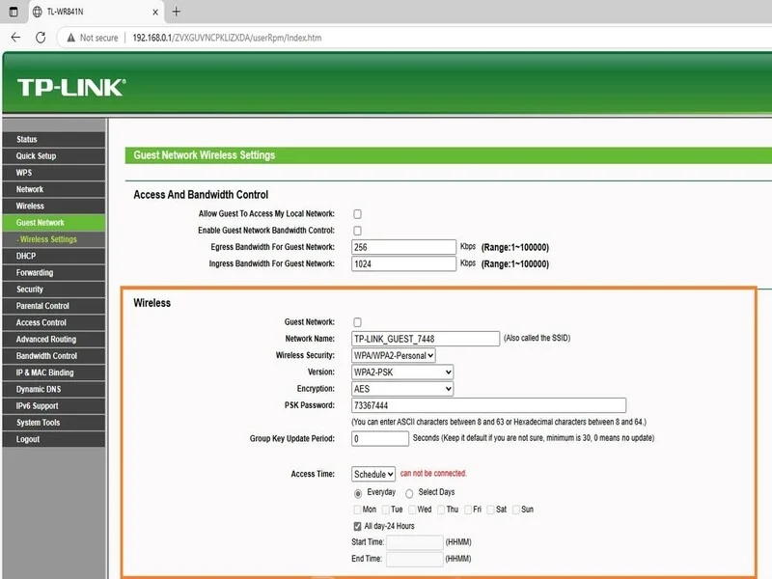Check the Sun day checkbox
772x579 pixels.
click(516, 510)
